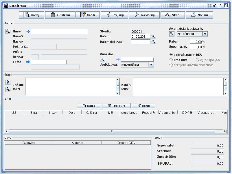Choose 'obrnjena davčna obveznost' radio option
Screen dimensions: 232x174
[171, 65]
